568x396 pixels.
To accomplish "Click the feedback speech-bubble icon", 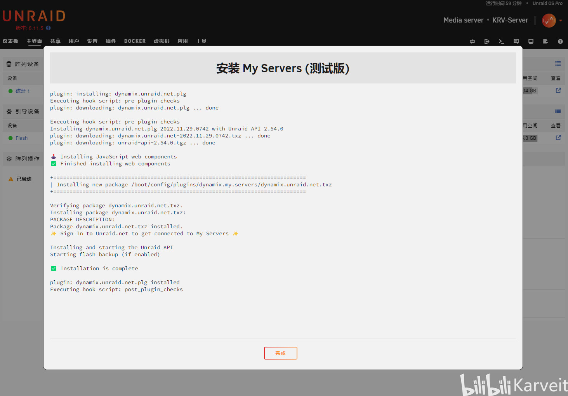I will click(x=516, y=42).
